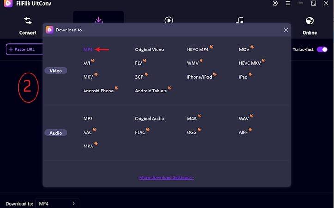Expand the Download to MP4 dropdown
This screenshot has width=334, height=208.
coord(57,203)
